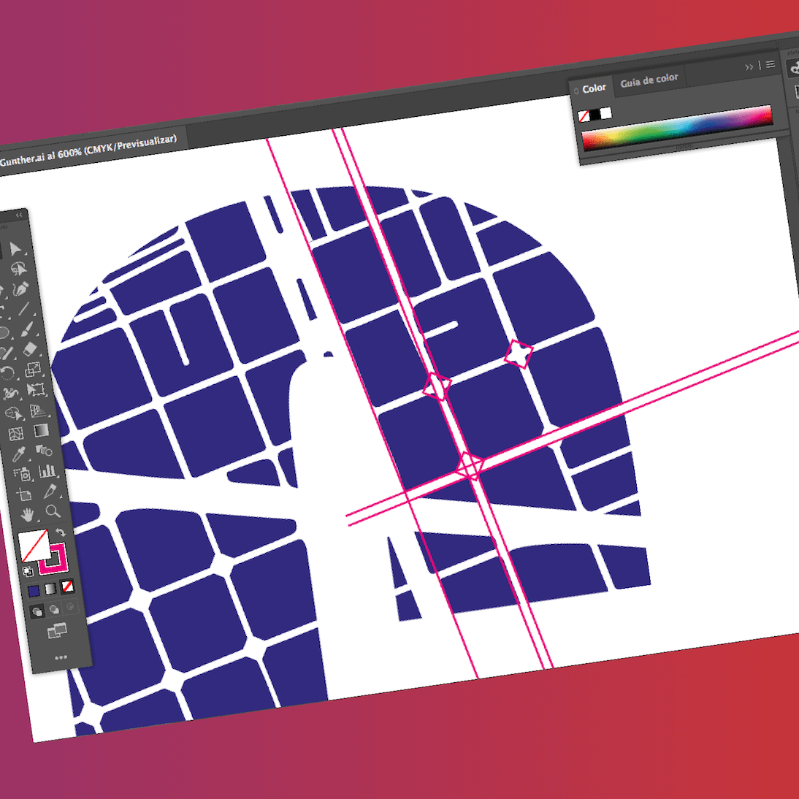This screenshot has height=799, width=799.
Task: Select the Gradient tool
Action: point(41,431)
